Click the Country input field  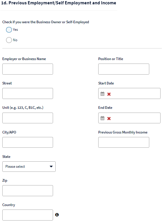(x=28, y=215)
